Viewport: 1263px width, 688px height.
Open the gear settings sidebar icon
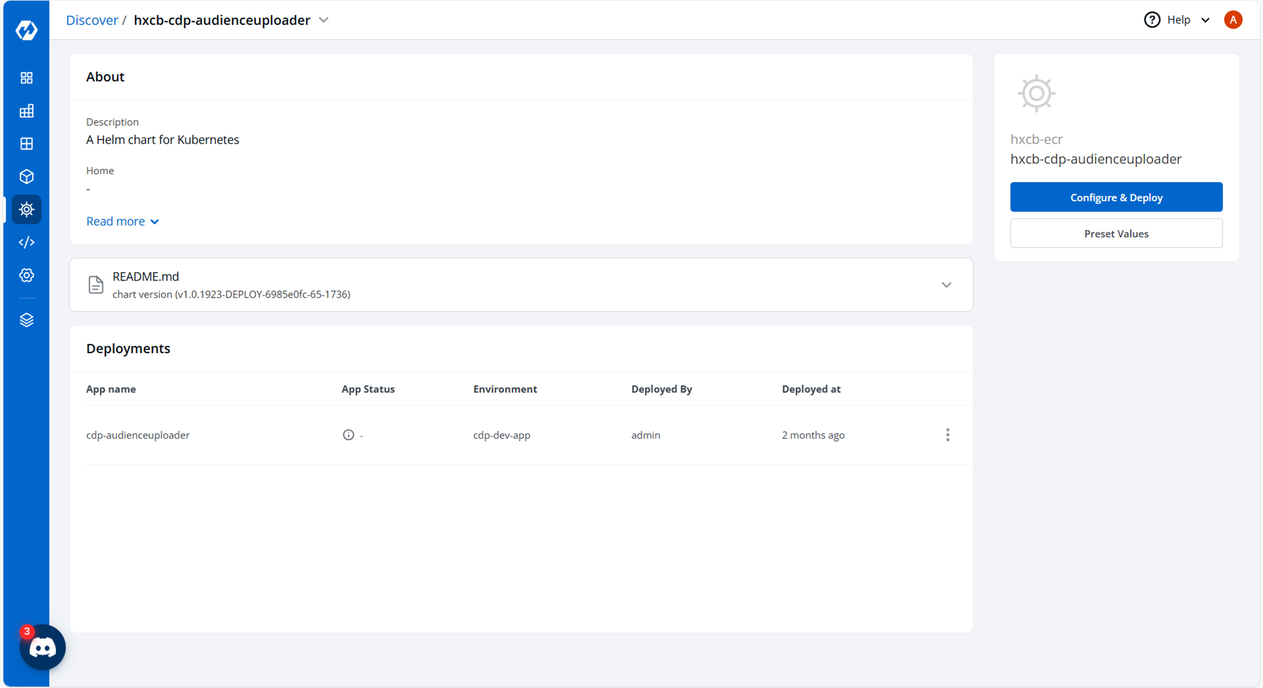click(27, 275)
